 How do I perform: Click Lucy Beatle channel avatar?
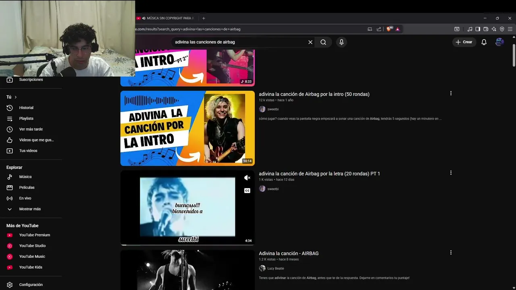(262, 268)
